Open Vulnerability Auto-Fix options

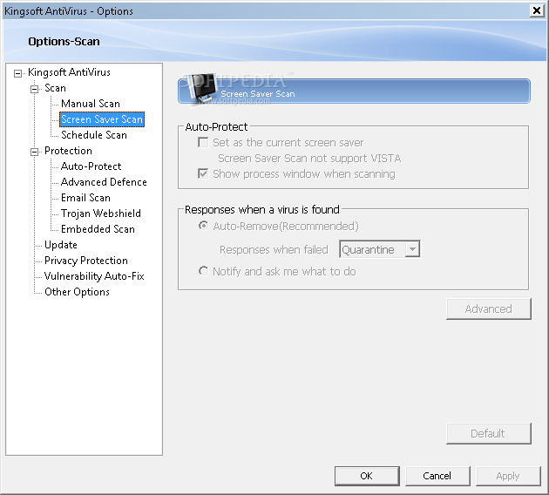click(94, 276)
